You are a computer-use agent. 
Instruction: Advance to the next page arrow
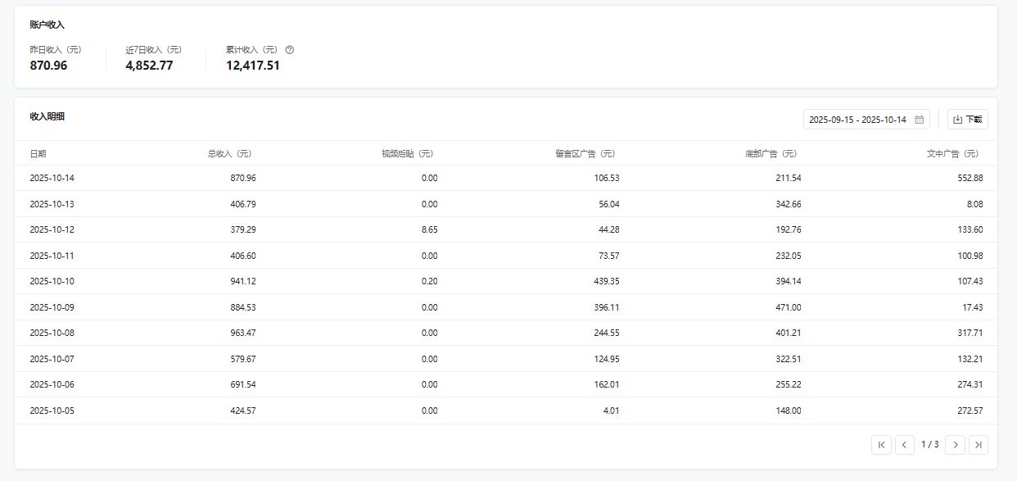point(955,445)
